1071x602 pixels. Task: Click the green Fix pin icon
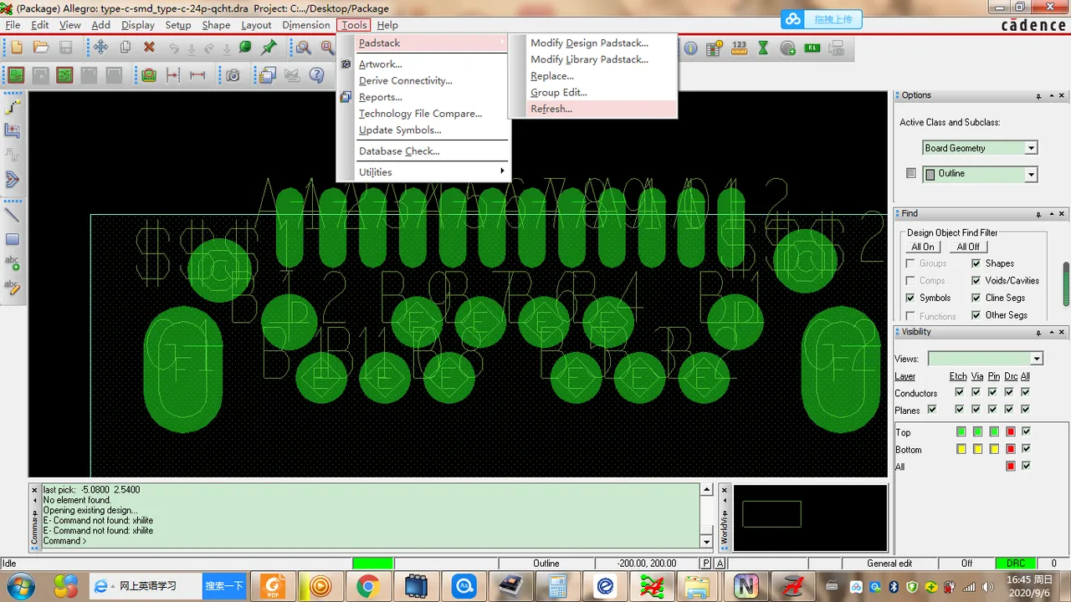pyautogui.click(x=269, y=48)
